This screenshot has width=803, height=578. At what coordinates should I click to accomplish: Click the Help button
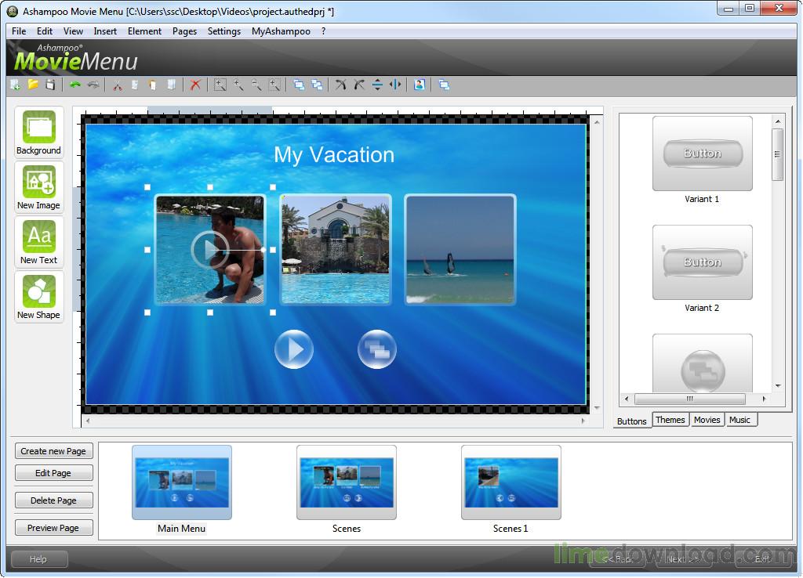click(x=39, y=559)
